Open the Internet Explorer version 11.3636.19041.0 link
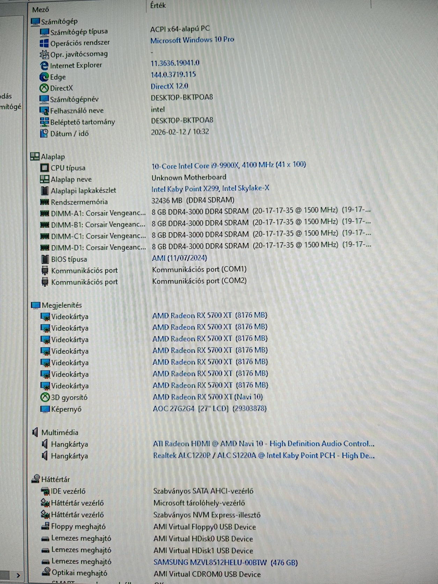Viewport: 438px width, 584px height. (x=175, y=63)
